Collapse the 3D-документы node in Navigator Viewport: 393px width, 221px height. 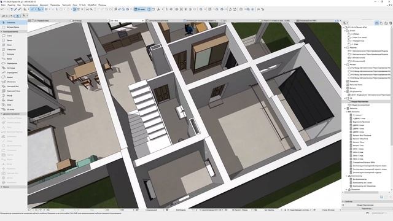pyautogui.click(x=345, y=91)
